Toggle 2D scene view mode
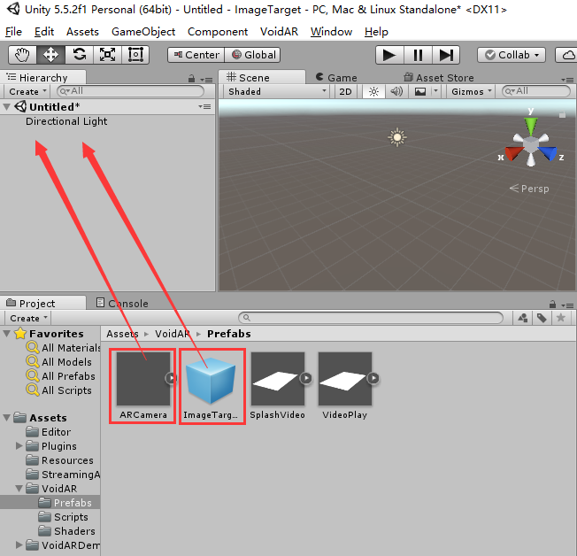 345,91
